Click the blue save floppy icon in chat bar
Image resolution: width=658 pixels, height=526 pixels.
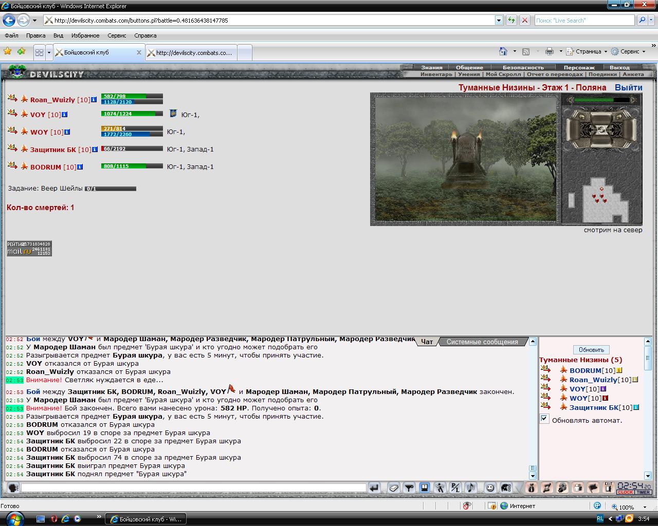pyautogui.click(x=425, y=487)
